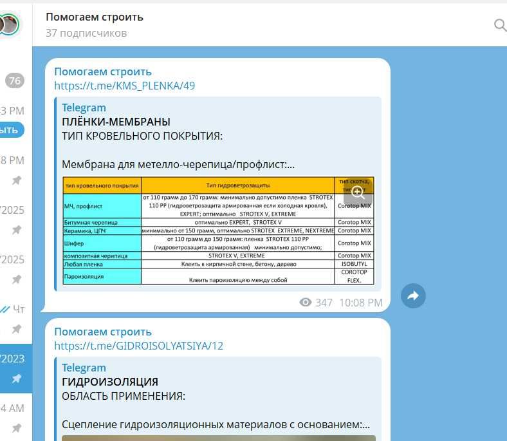Click the sender name above the KMS_PLENKA link

point(103,71)
